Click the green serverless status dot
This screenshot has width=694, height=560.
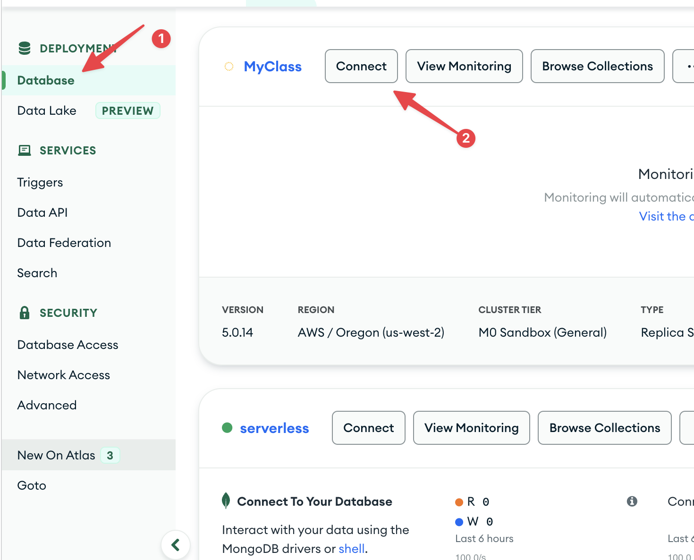pyautogui.click(x=227, y=428)
